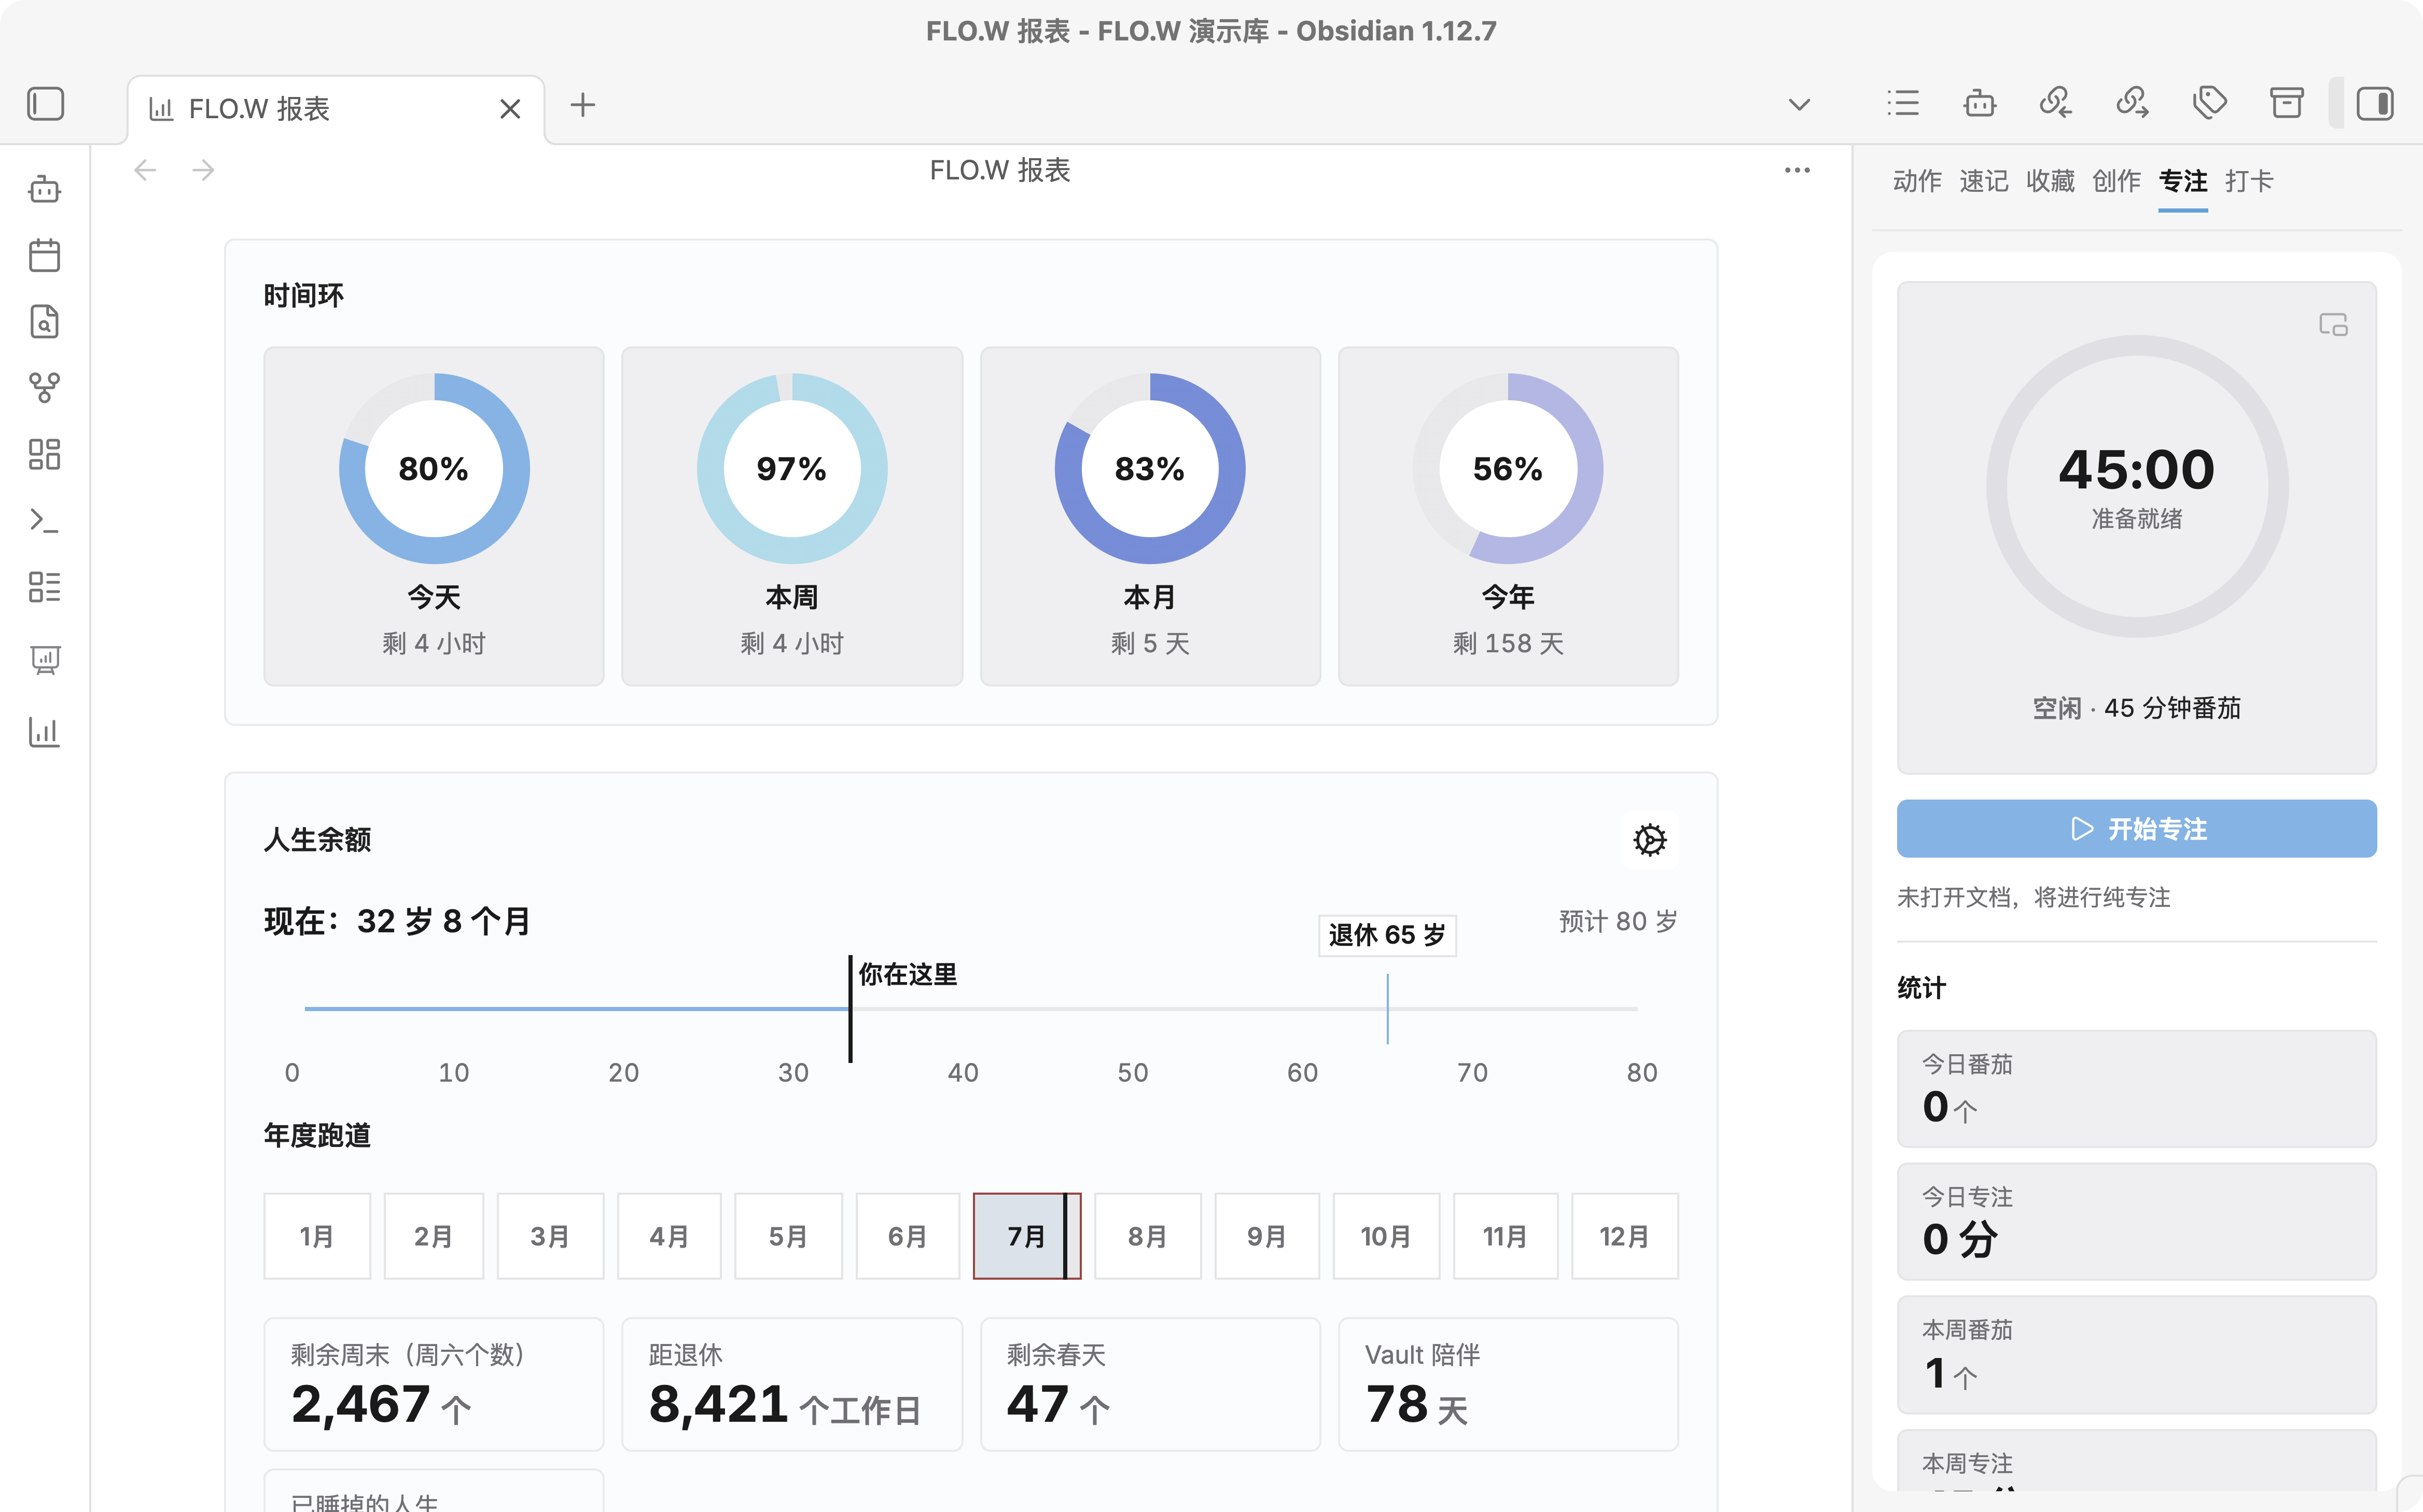The height and width of the screenshot is (1512, 2423).
Task: Switch to the 收藏 tab
Action: coord(2050,181)
